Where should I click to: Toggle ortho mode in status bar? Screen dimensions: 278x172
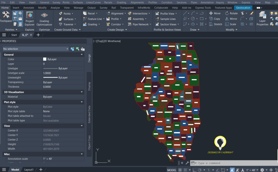point(193,169)
